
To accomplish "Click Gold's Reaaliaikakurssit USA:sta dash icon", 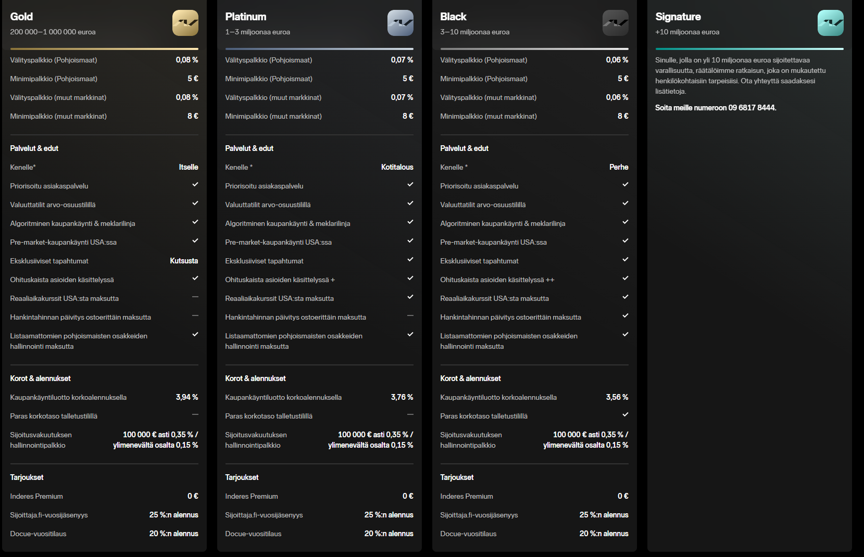I will [195, 297].
